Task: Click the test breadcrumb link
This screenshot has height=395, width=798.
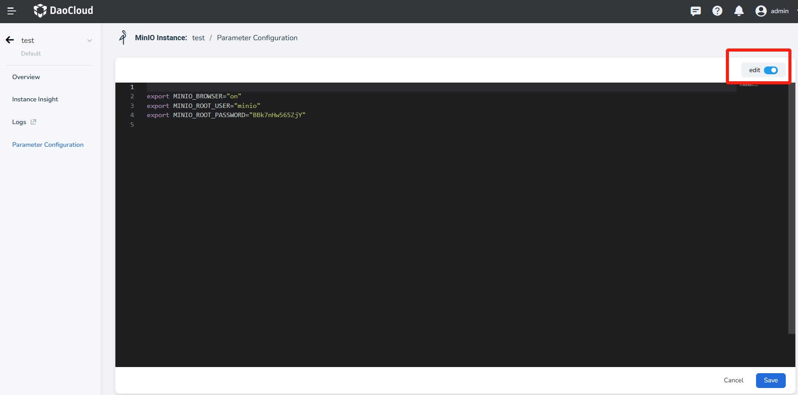Action: pos(198,38)
